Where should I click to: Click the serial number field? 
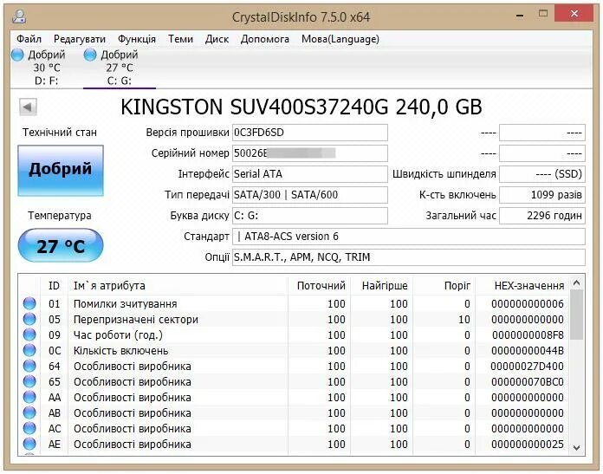[310, 153]
